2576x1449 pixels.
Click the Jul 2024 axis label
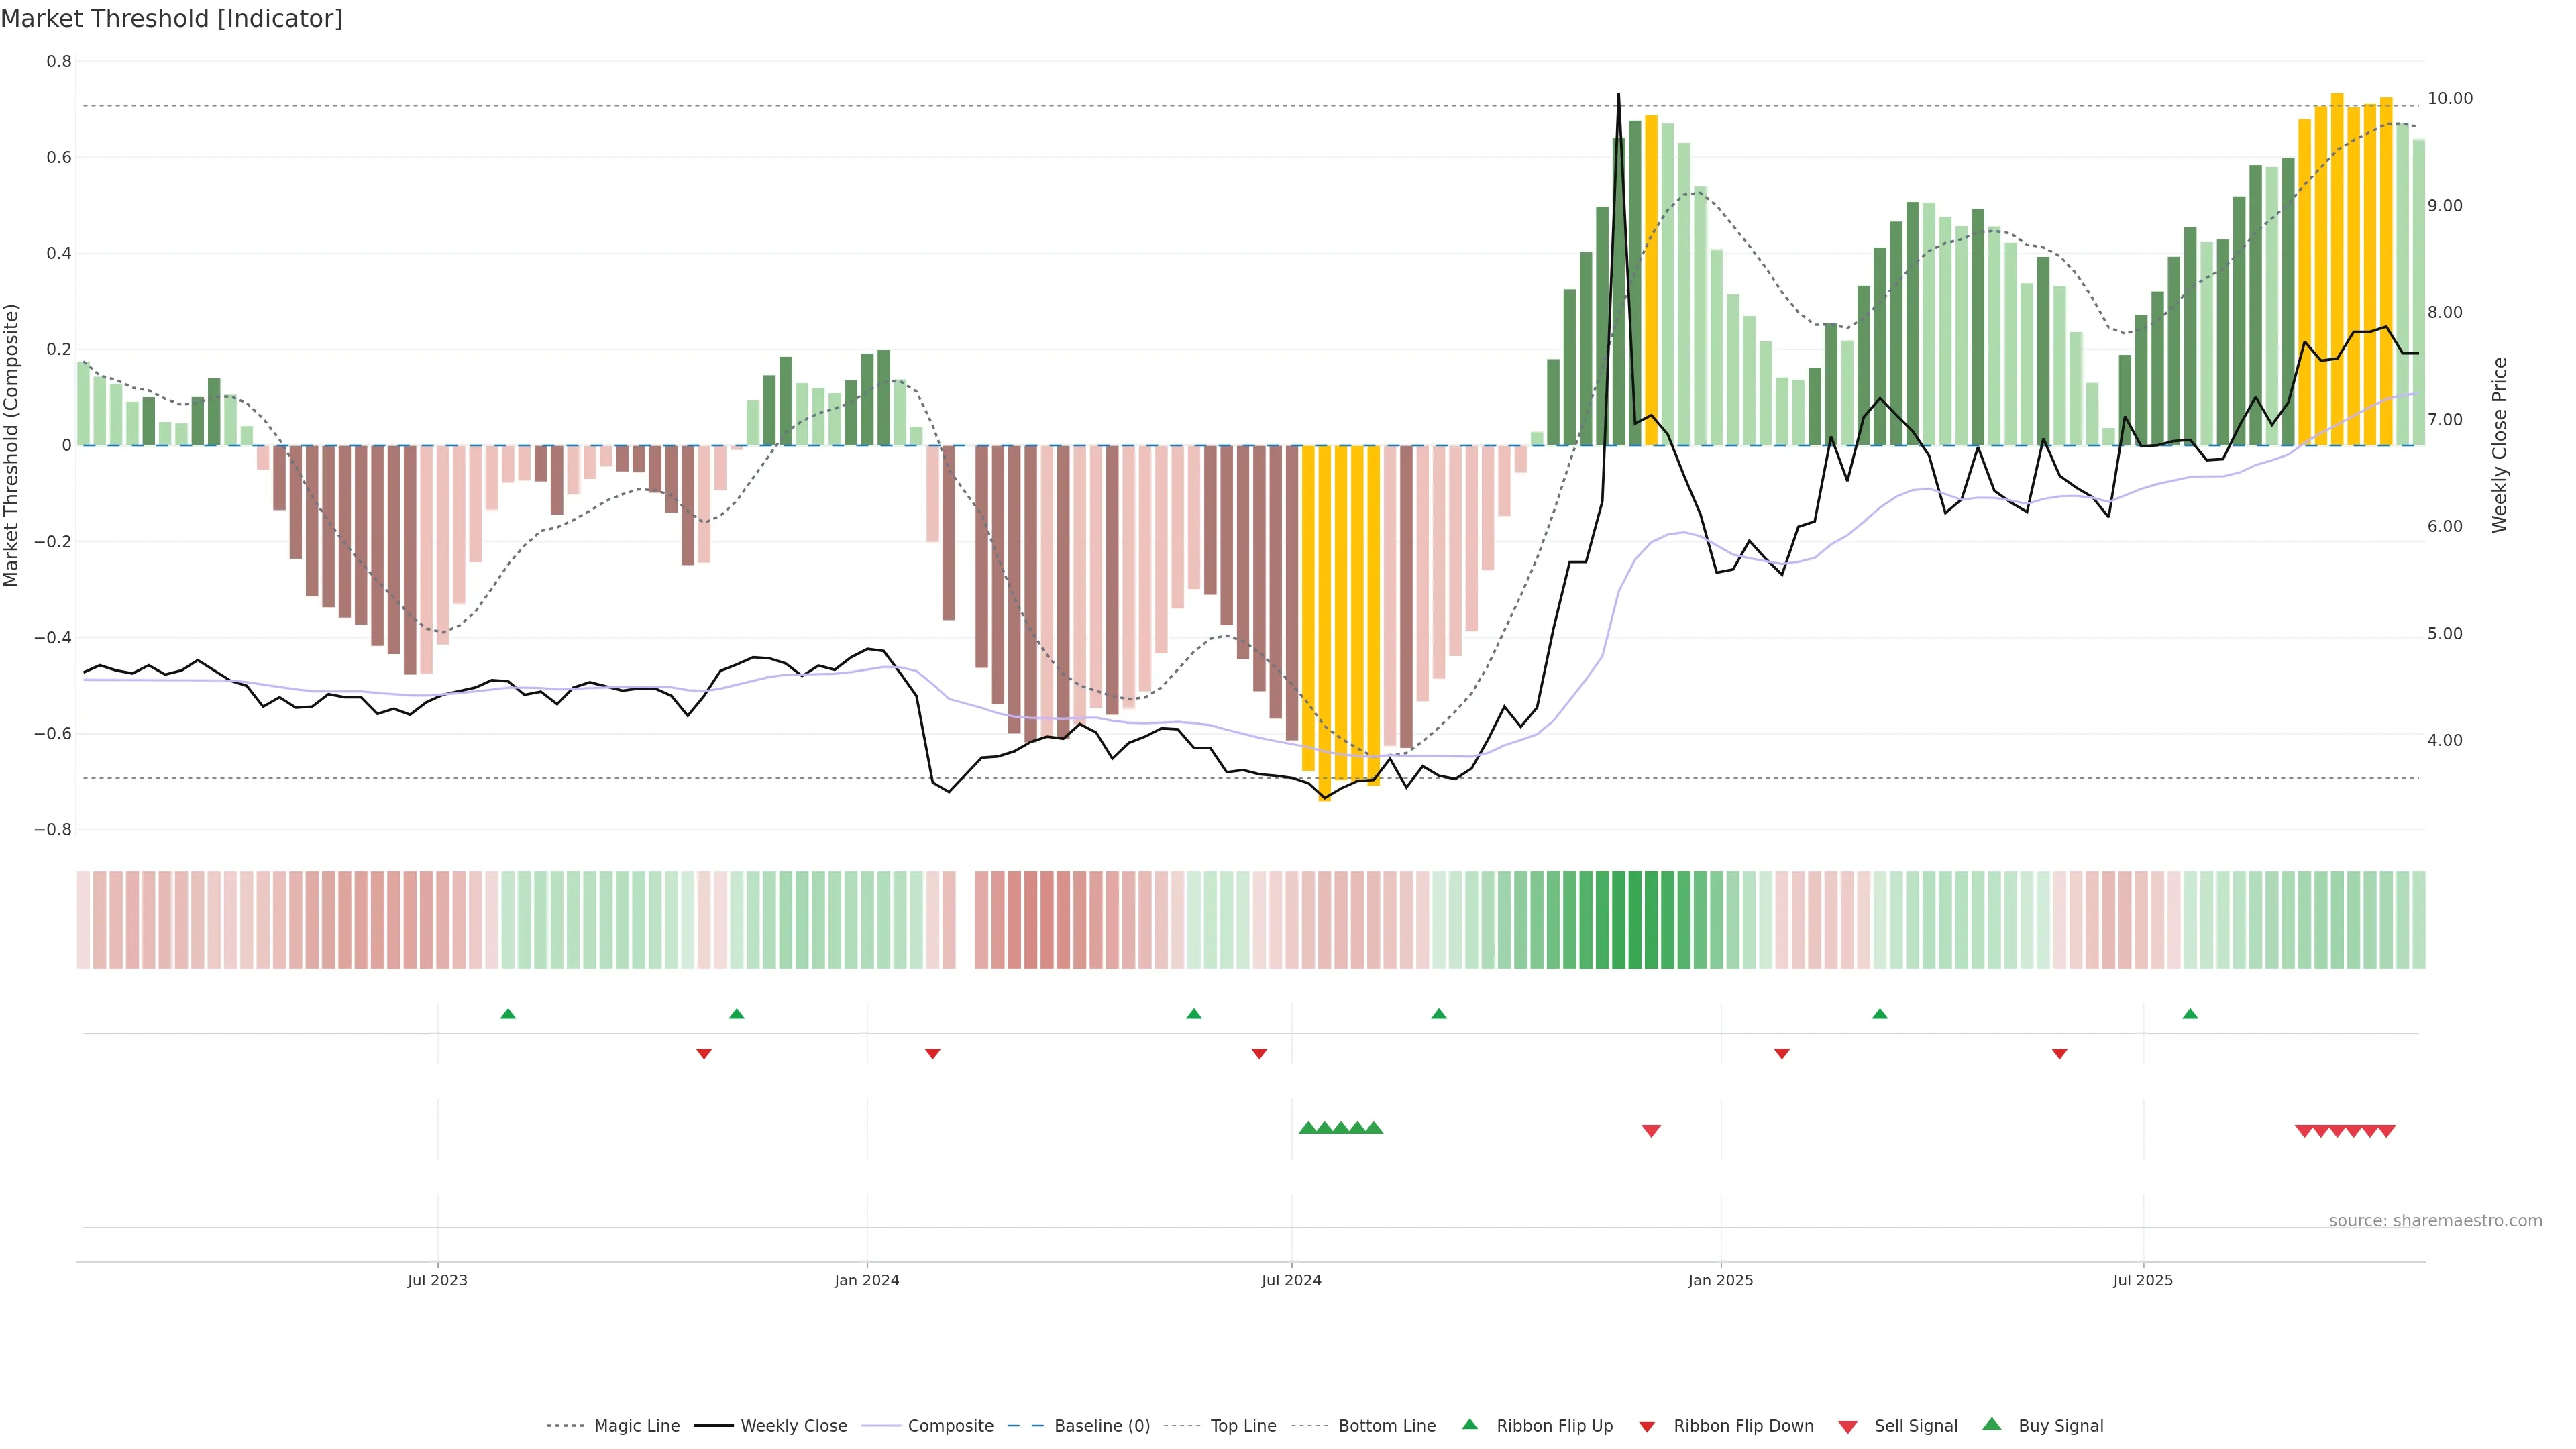point(1291,1280)
